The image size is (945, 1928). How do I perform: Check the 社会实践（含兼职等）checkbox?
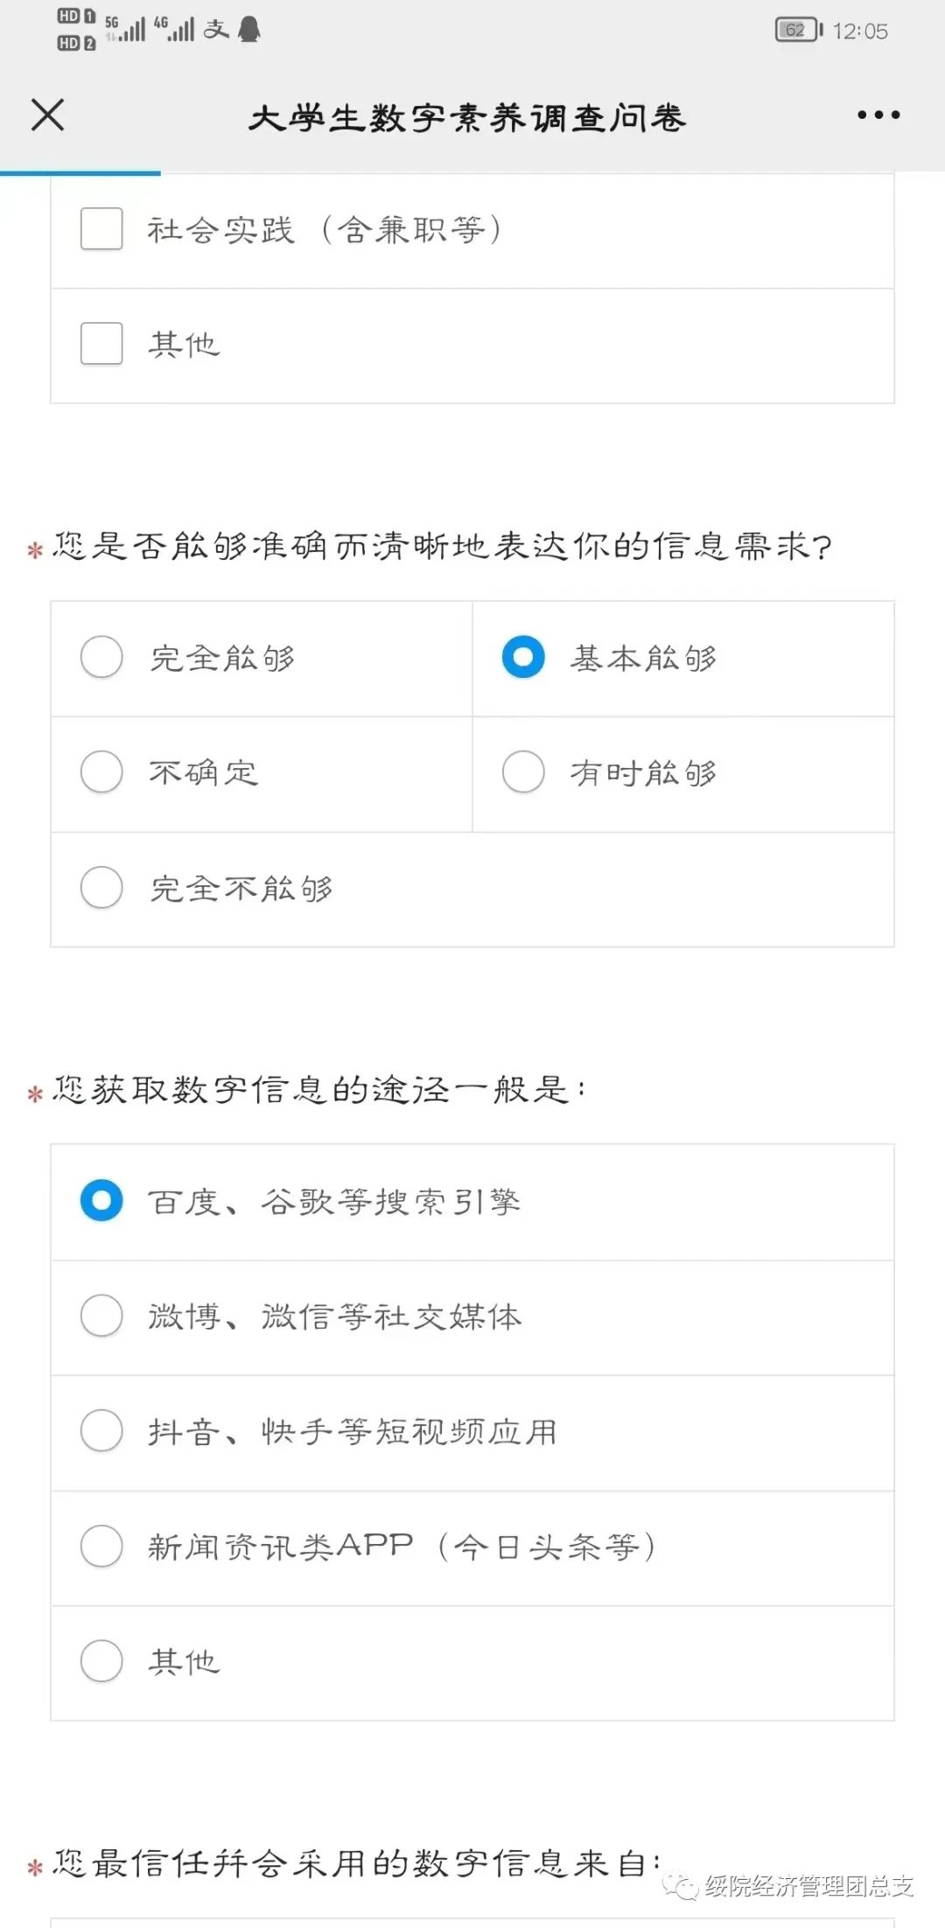[x=101, y=229]
